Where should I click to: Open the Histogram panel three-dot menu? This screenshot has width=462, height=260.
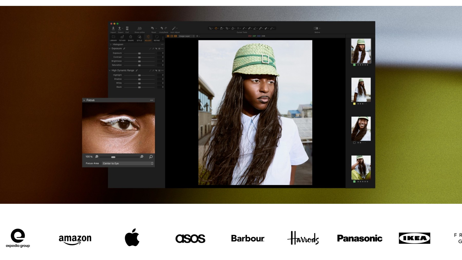pyautogui.click(x=162, y=44)
